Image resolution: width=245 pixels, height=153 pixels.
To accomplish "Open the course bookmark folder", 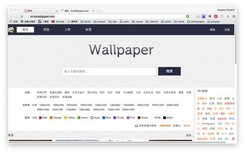I will [x=137, y=22].
